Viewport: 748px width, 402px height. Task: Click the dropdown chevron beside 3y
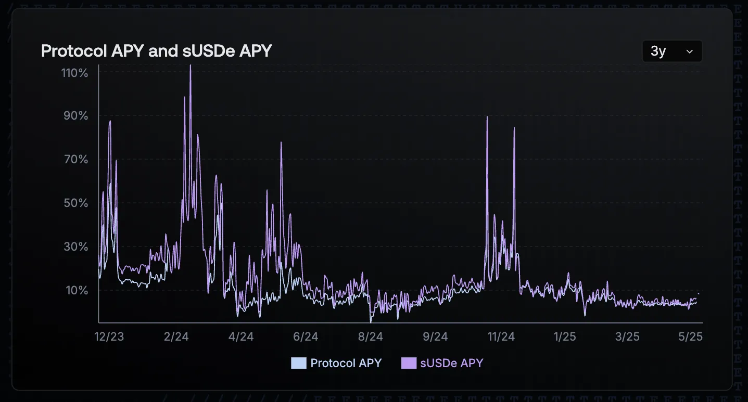tap(689, 51)
